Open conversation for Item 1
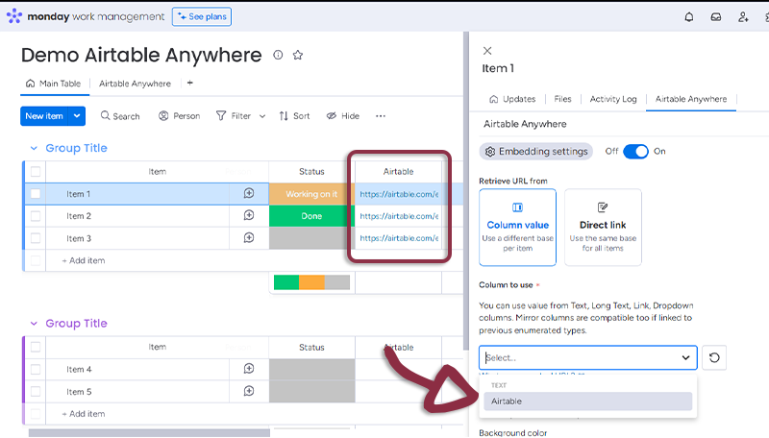This screenshot has height=438, width=769. 249,193
